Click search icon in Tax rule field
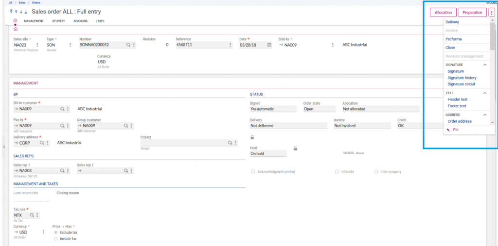Screen dimensions: 498x246 (32, 215)
